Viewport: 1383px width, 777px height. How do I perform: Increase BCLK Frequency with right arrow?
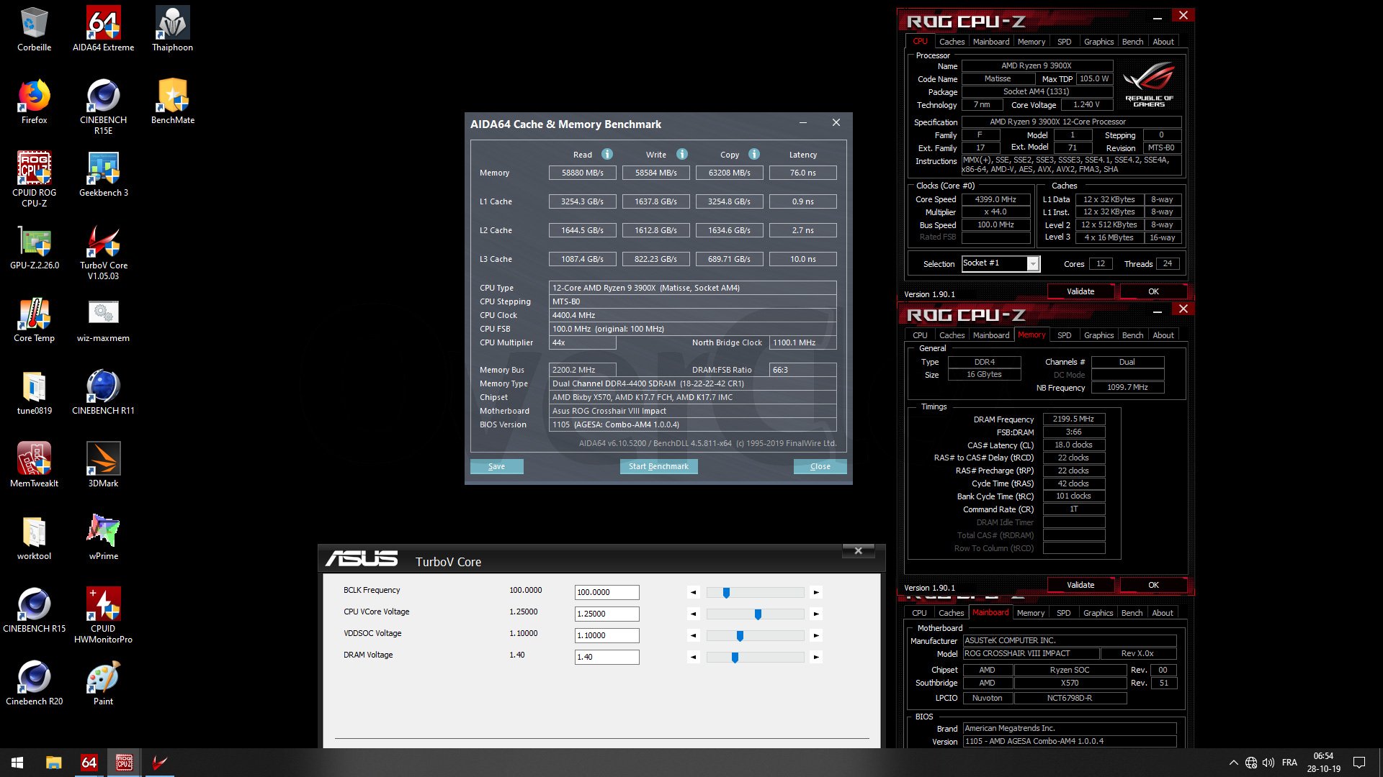pos(816,593)
